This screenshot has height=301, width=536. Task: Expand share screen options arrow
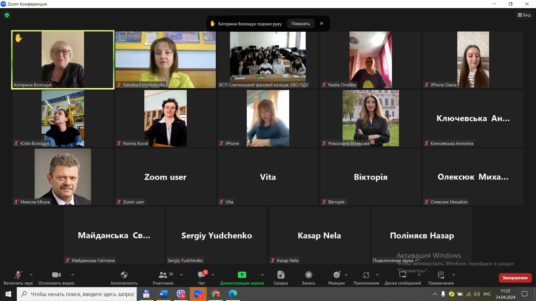click(262, 275)
